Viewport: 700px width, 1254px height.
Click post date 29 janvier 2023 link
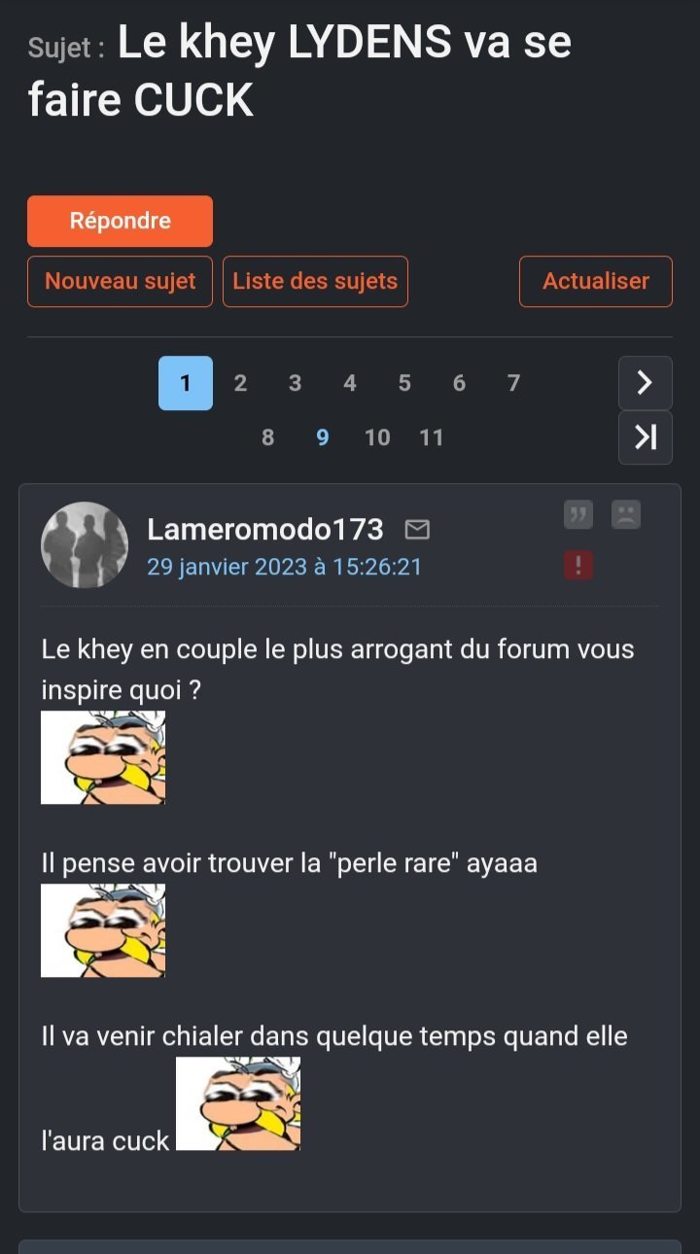pos(285,567)
